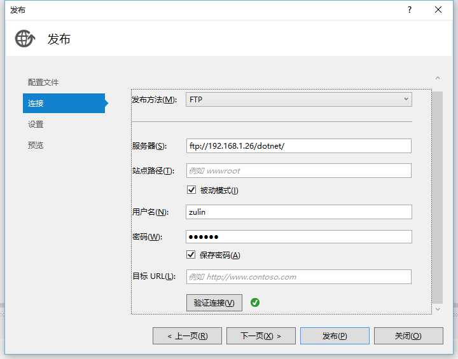Close the 发布 dialog with X

pyautogui.click(x=438, y=10)
